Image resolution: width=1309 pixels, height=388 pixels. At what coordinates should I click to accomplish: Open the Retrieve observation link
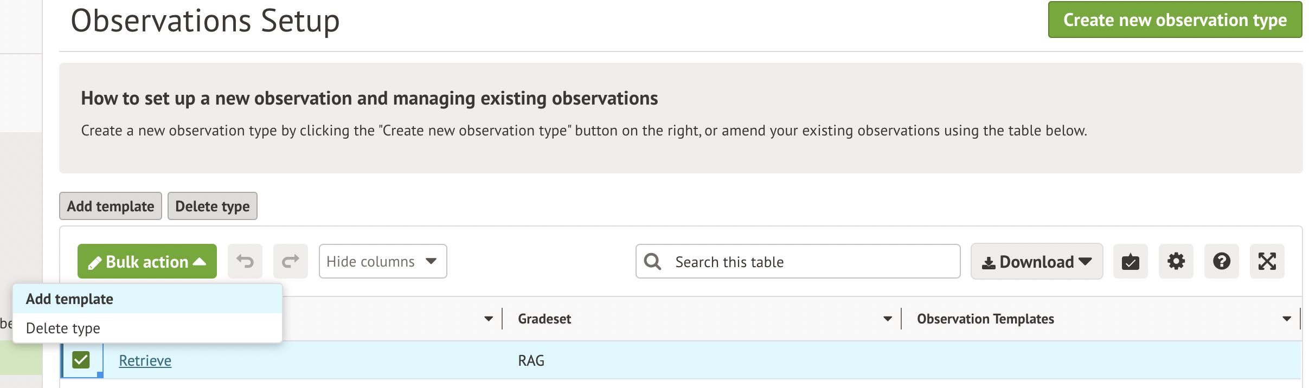pos(145,361)
